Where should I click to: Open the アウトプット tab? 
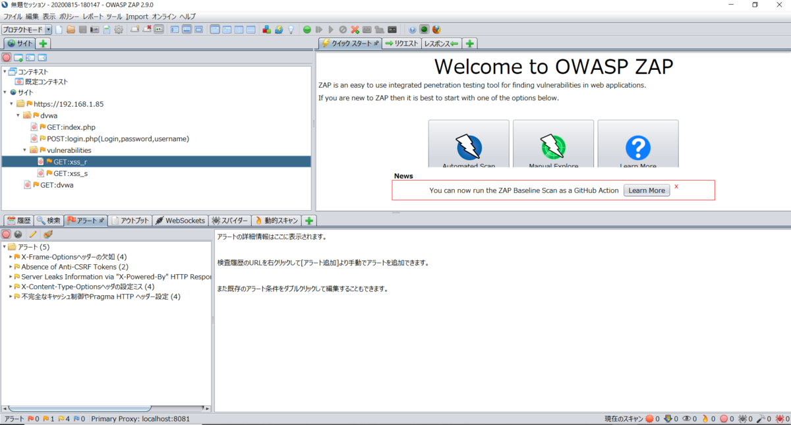click(131, 220)
